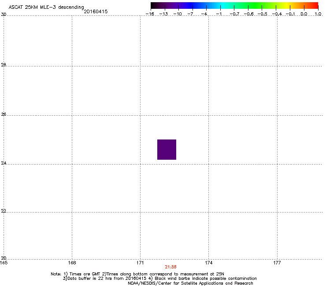Image resolution: width=326 pixels, height=286 pixels.
Task: Click the -16 color scale label
Action: (150, 14)
